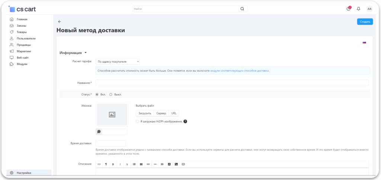Image resolution: width=381 pixels, height=180 pixels.
Task: Open HTML source view in the description editor
Action: point(99,164)
